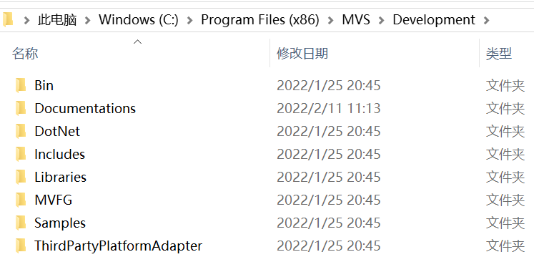Navigate to Program Files (x86) breadcrumb
Image resolution: width=534 pixels, height=262 pixels.
tap(260, 20)
